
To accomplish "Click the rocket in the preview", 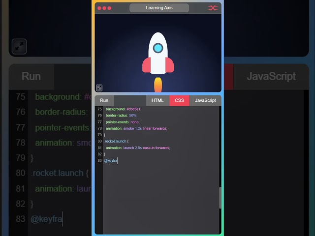I will click(158, 53).
